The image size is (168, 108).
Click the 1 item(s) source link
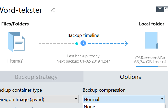[15, 61]
